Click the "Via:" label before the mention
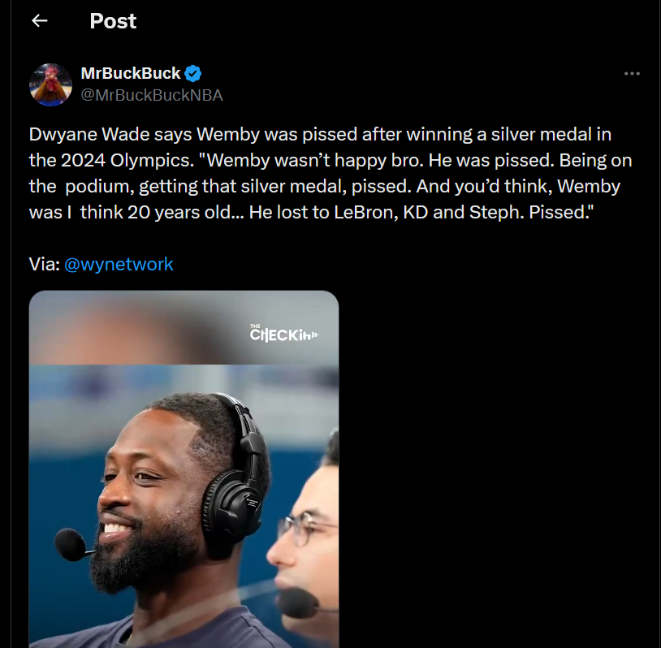661x648 pixels. click(x=45, y=265)
